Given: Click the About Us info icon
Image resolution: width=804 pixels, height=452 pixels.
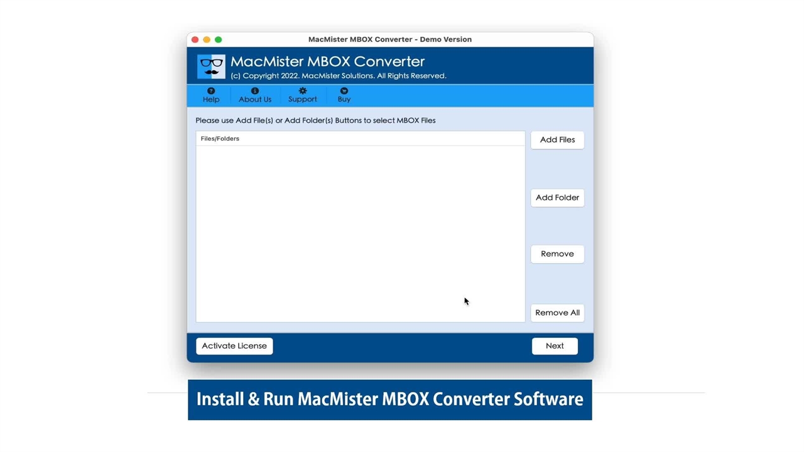Looking at the screenshot, I should pos(255,91).
